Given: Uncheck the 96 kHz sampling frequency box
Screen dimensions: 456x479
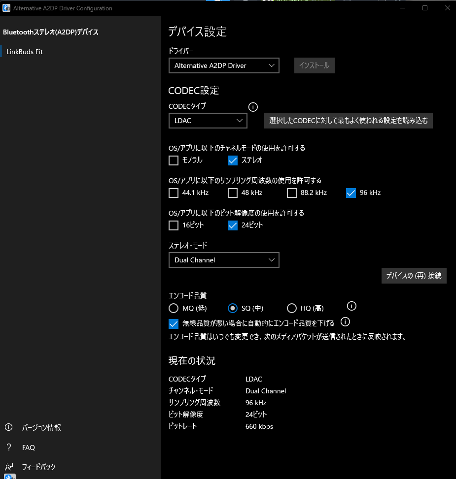Looking at the screenshot, I should [x=351, y=193].
